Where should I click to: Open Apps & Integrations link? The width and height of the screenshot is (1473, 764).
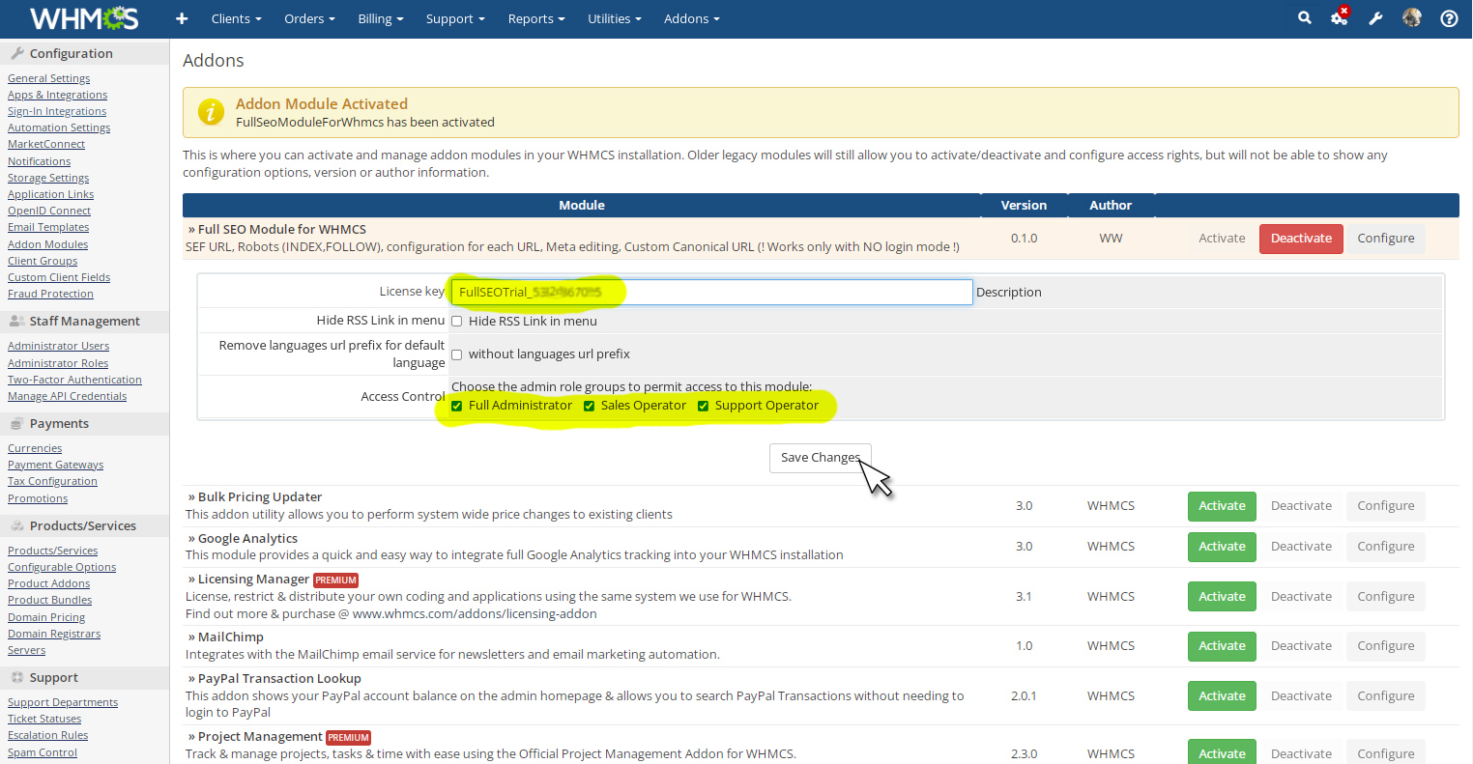[x=57, y=95]
